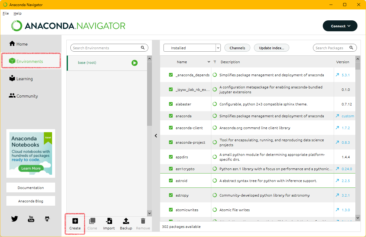Open the Installed package filter dropdown
Screen dimensions: 366x237
click(x=192, y=48)
